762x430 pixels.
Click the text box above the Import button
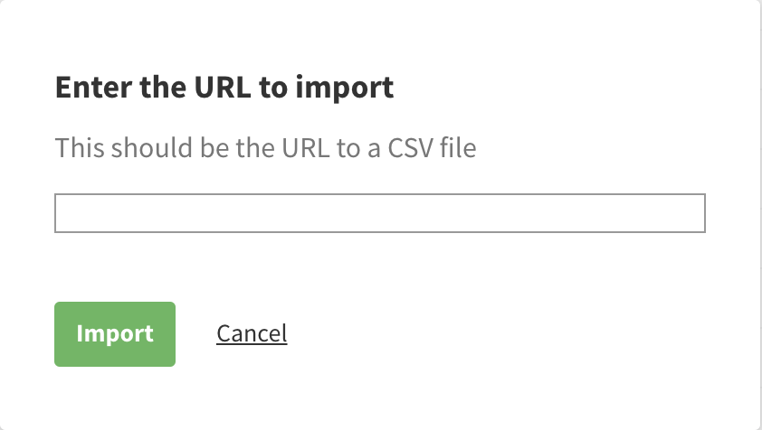[379, 213]
